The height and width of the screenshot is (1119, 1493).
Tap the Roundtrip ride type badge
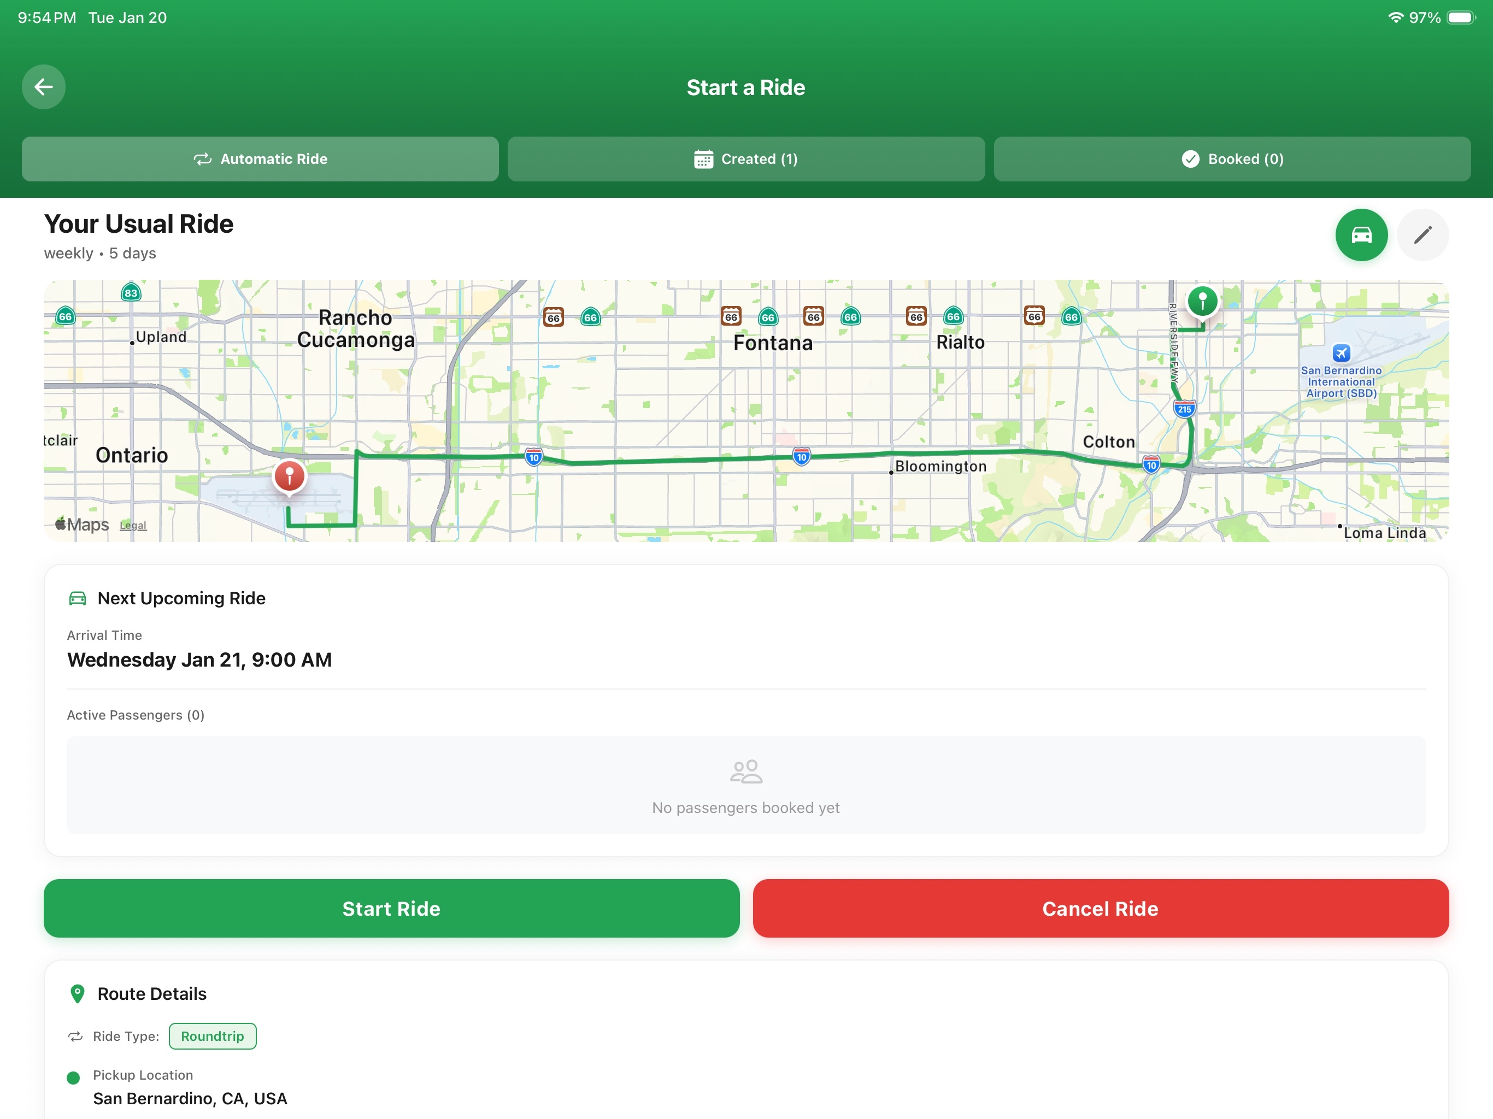213,1036
